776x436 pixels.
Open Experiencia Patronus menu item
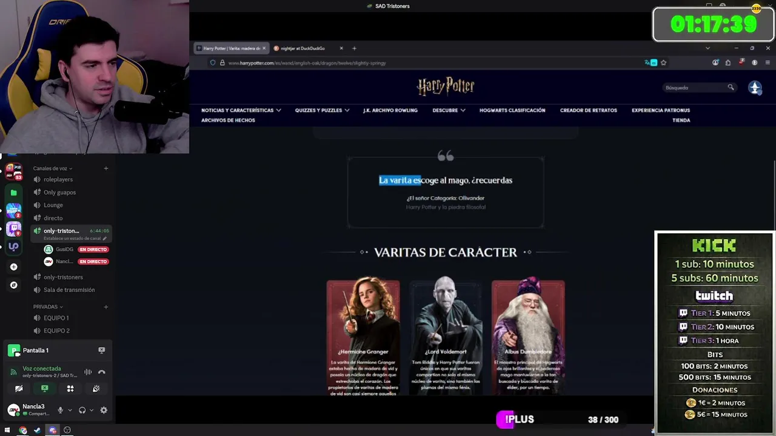pos(661,110)
